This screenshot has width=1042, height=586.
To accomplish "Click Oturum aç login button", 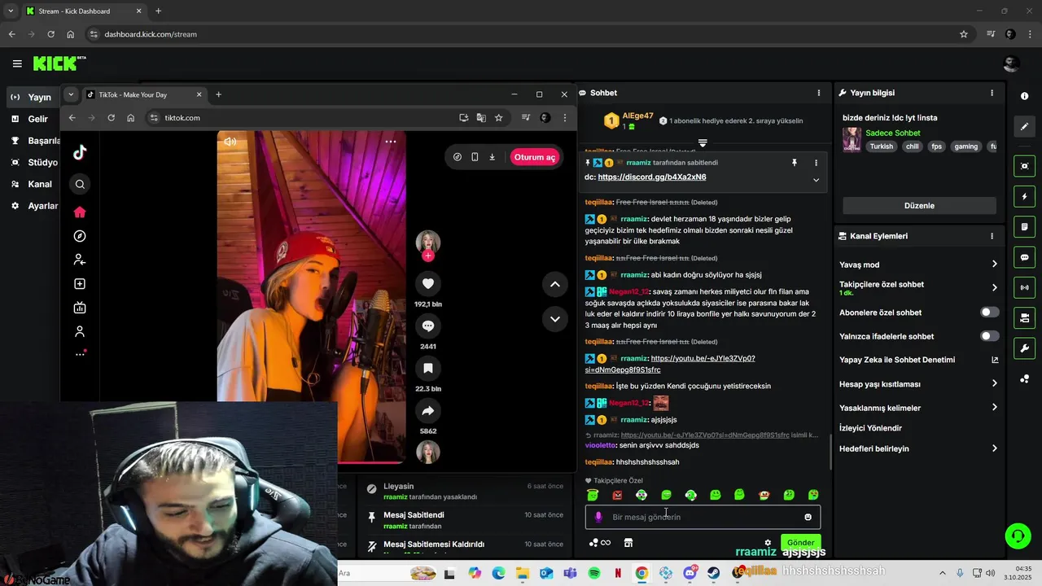I will click(x=535, y=157).
